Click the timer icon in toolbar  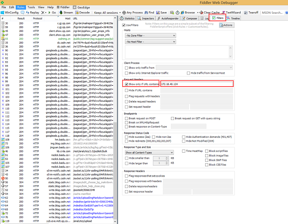(x=177, y=13)
